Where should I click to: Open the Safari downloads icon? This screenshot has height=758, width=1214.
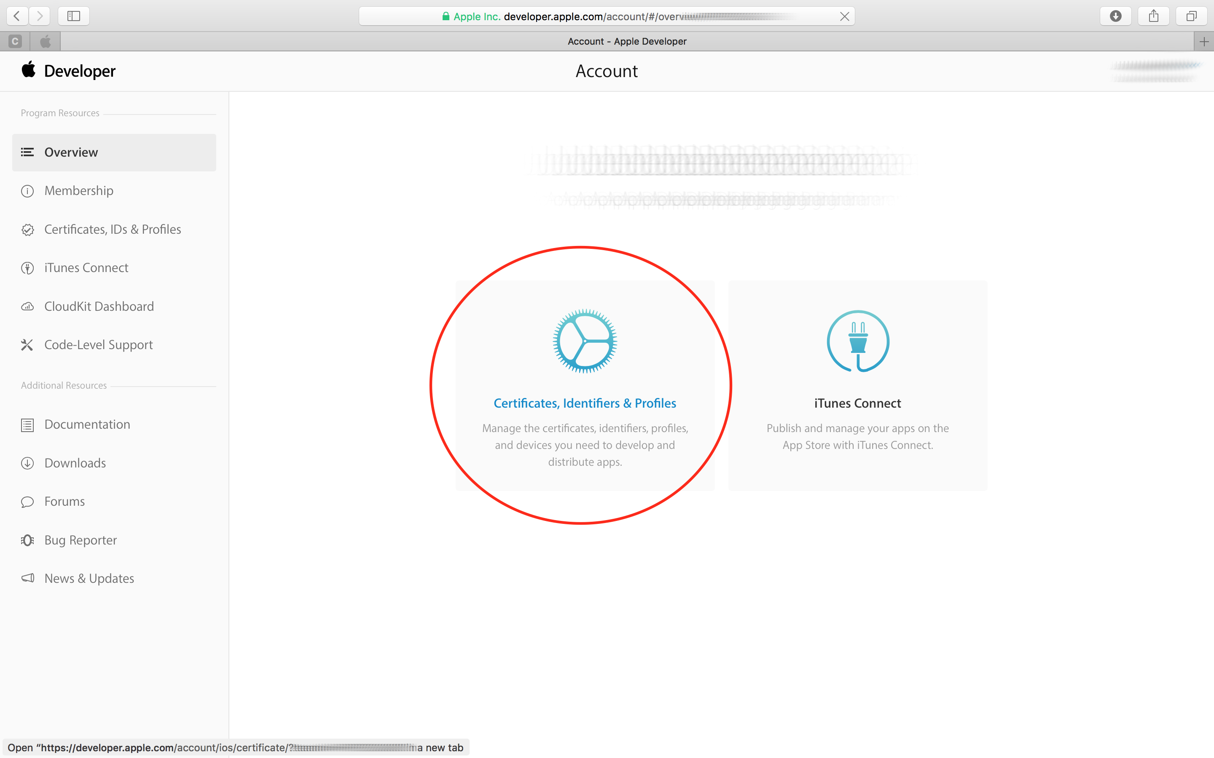click(1115, 16)
